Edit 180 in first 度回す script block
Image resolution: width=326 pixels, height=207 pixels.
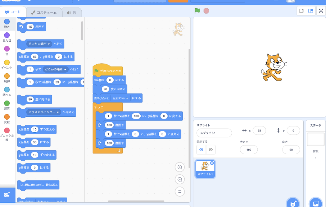[x=109, y=125]
